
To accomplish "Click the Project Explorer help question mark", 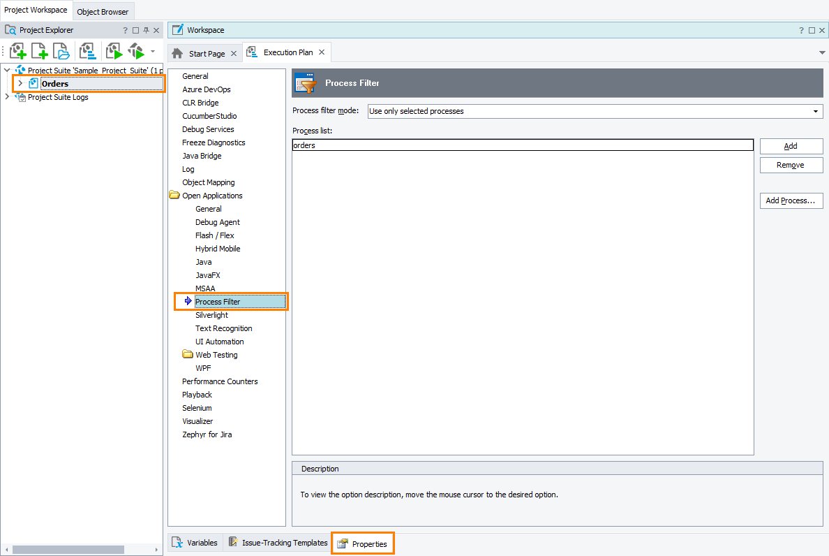I will pos(124,29).
